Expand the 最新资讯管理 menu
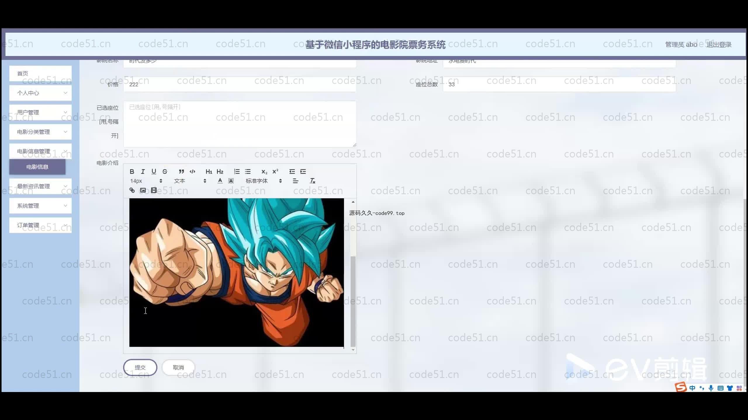The height and width of the screenshot is (420, 748). [x=40, y=186]
